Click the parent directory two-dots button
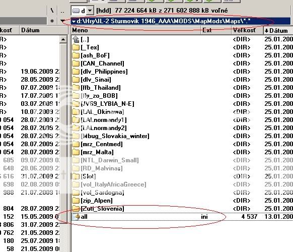 pos(62,11)
